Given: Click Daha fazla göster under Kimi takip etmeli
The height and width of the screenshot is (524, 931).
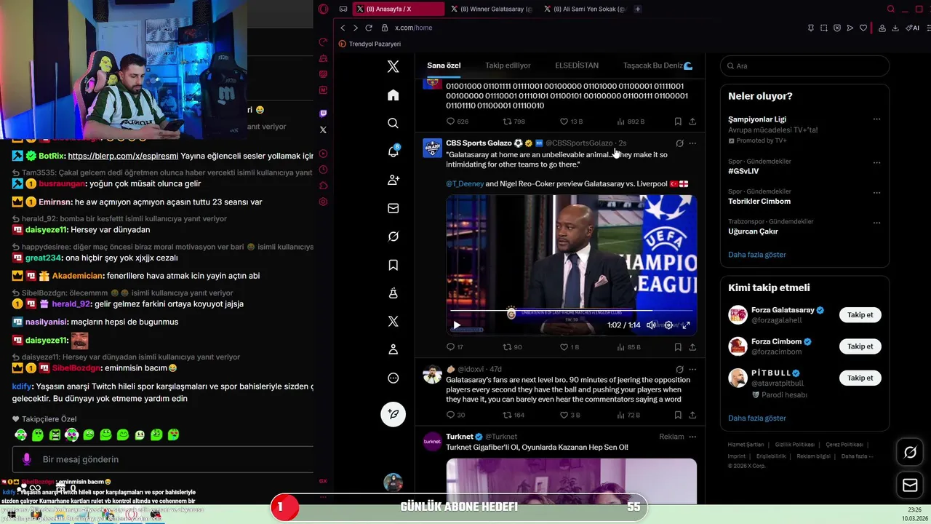Looking at the screenshot, I should [757, 418].
